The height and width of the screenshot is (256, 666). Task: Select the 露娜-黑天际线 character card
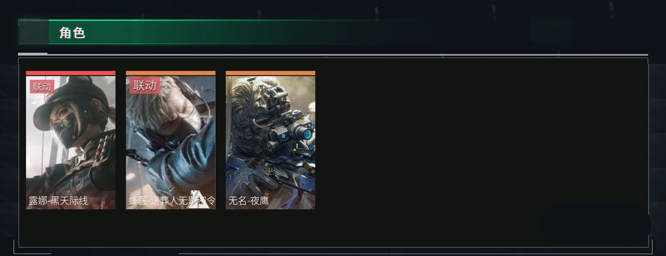[x=71, y=140]
